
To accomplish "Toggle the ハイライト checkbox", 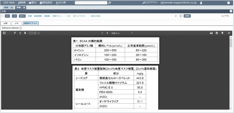I will tap(74, 16).
